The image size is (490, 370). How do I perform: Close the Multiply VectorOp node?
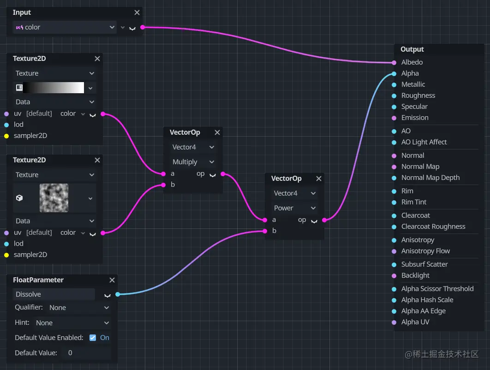click(217, 132)
